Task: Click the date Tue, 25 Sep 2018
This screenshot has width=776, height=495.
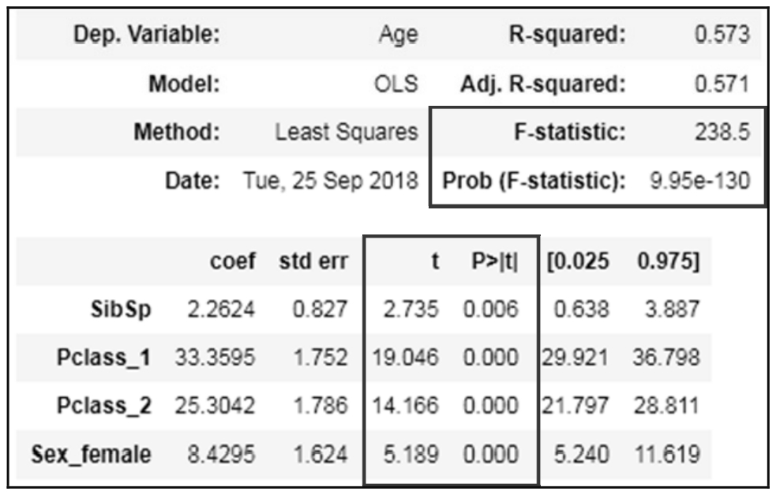Action: 329,181
